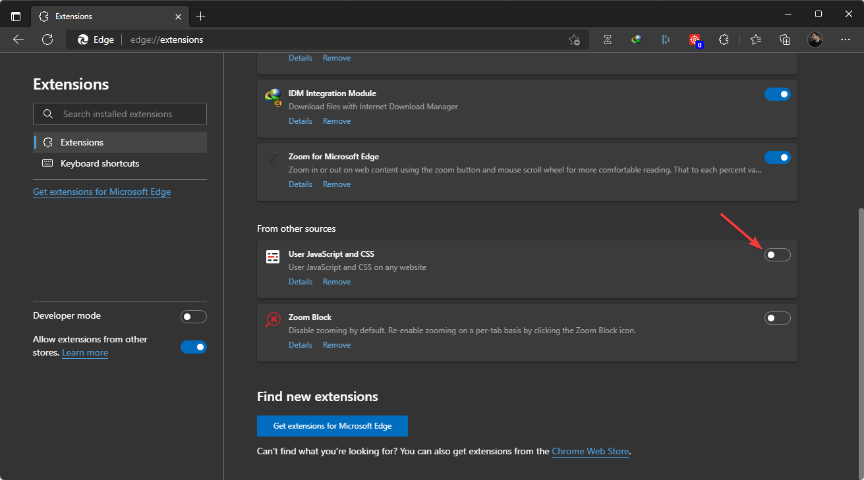Image resolution: width=864 pixels, height=480 pixels.
Task: Focus the Search installed extensions field
Action: tap(120, 114)
